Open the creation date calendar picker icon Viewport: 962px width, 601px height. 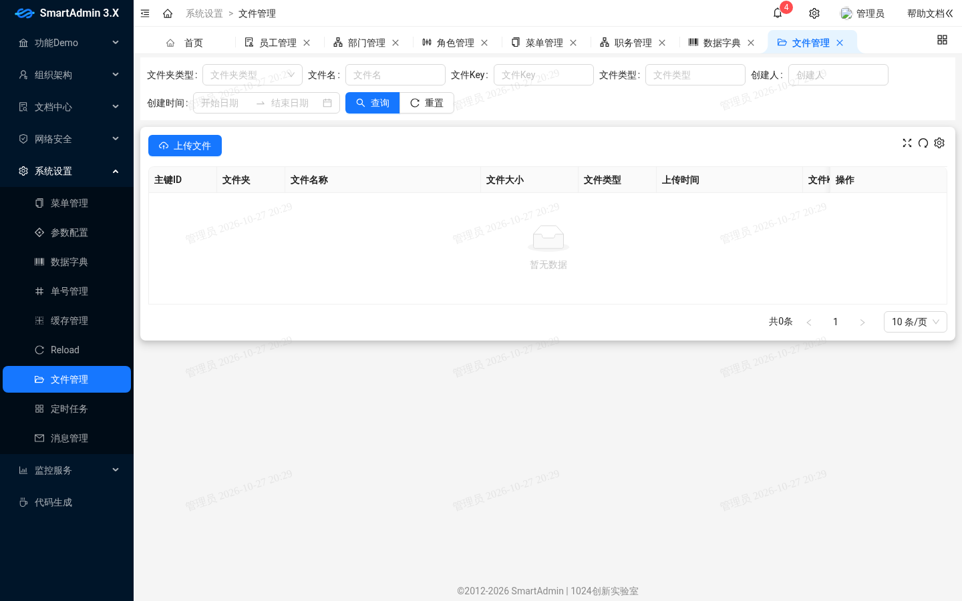coord(327,103)
